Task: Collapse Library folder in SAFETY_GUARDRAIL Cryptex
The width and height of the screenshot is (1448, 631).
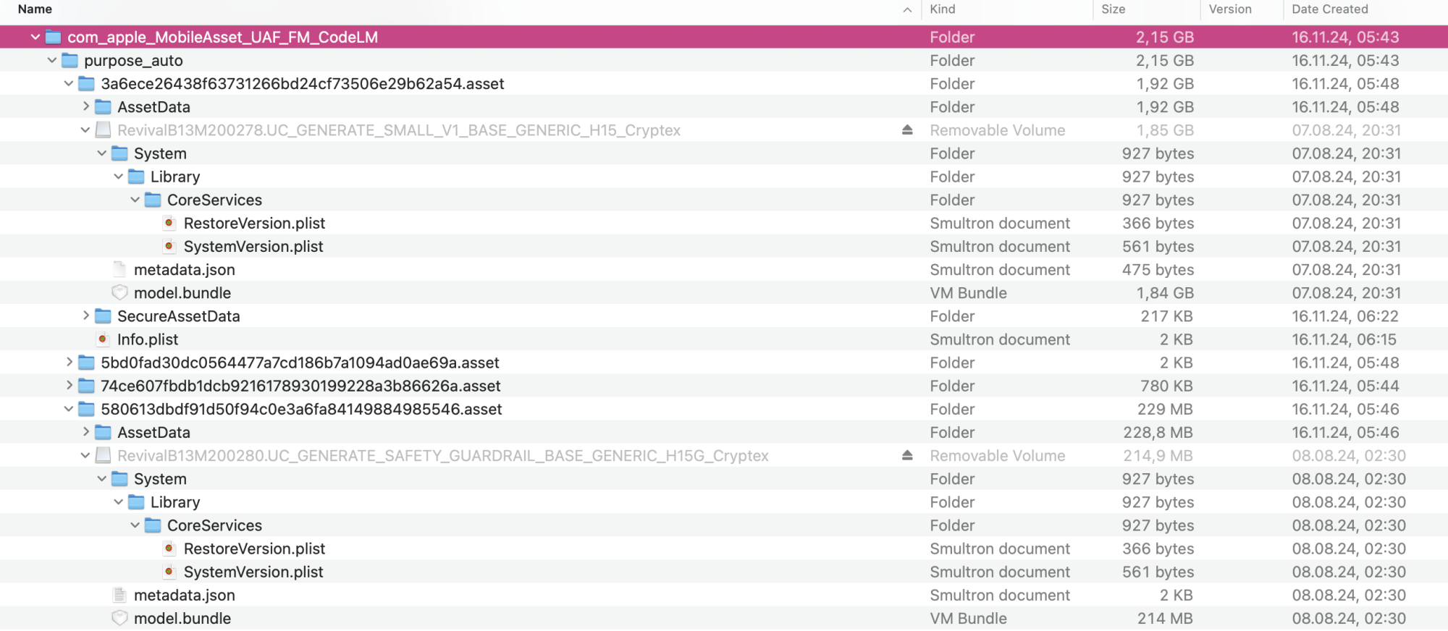Action: pyautogui.click(x=118, y=501)
